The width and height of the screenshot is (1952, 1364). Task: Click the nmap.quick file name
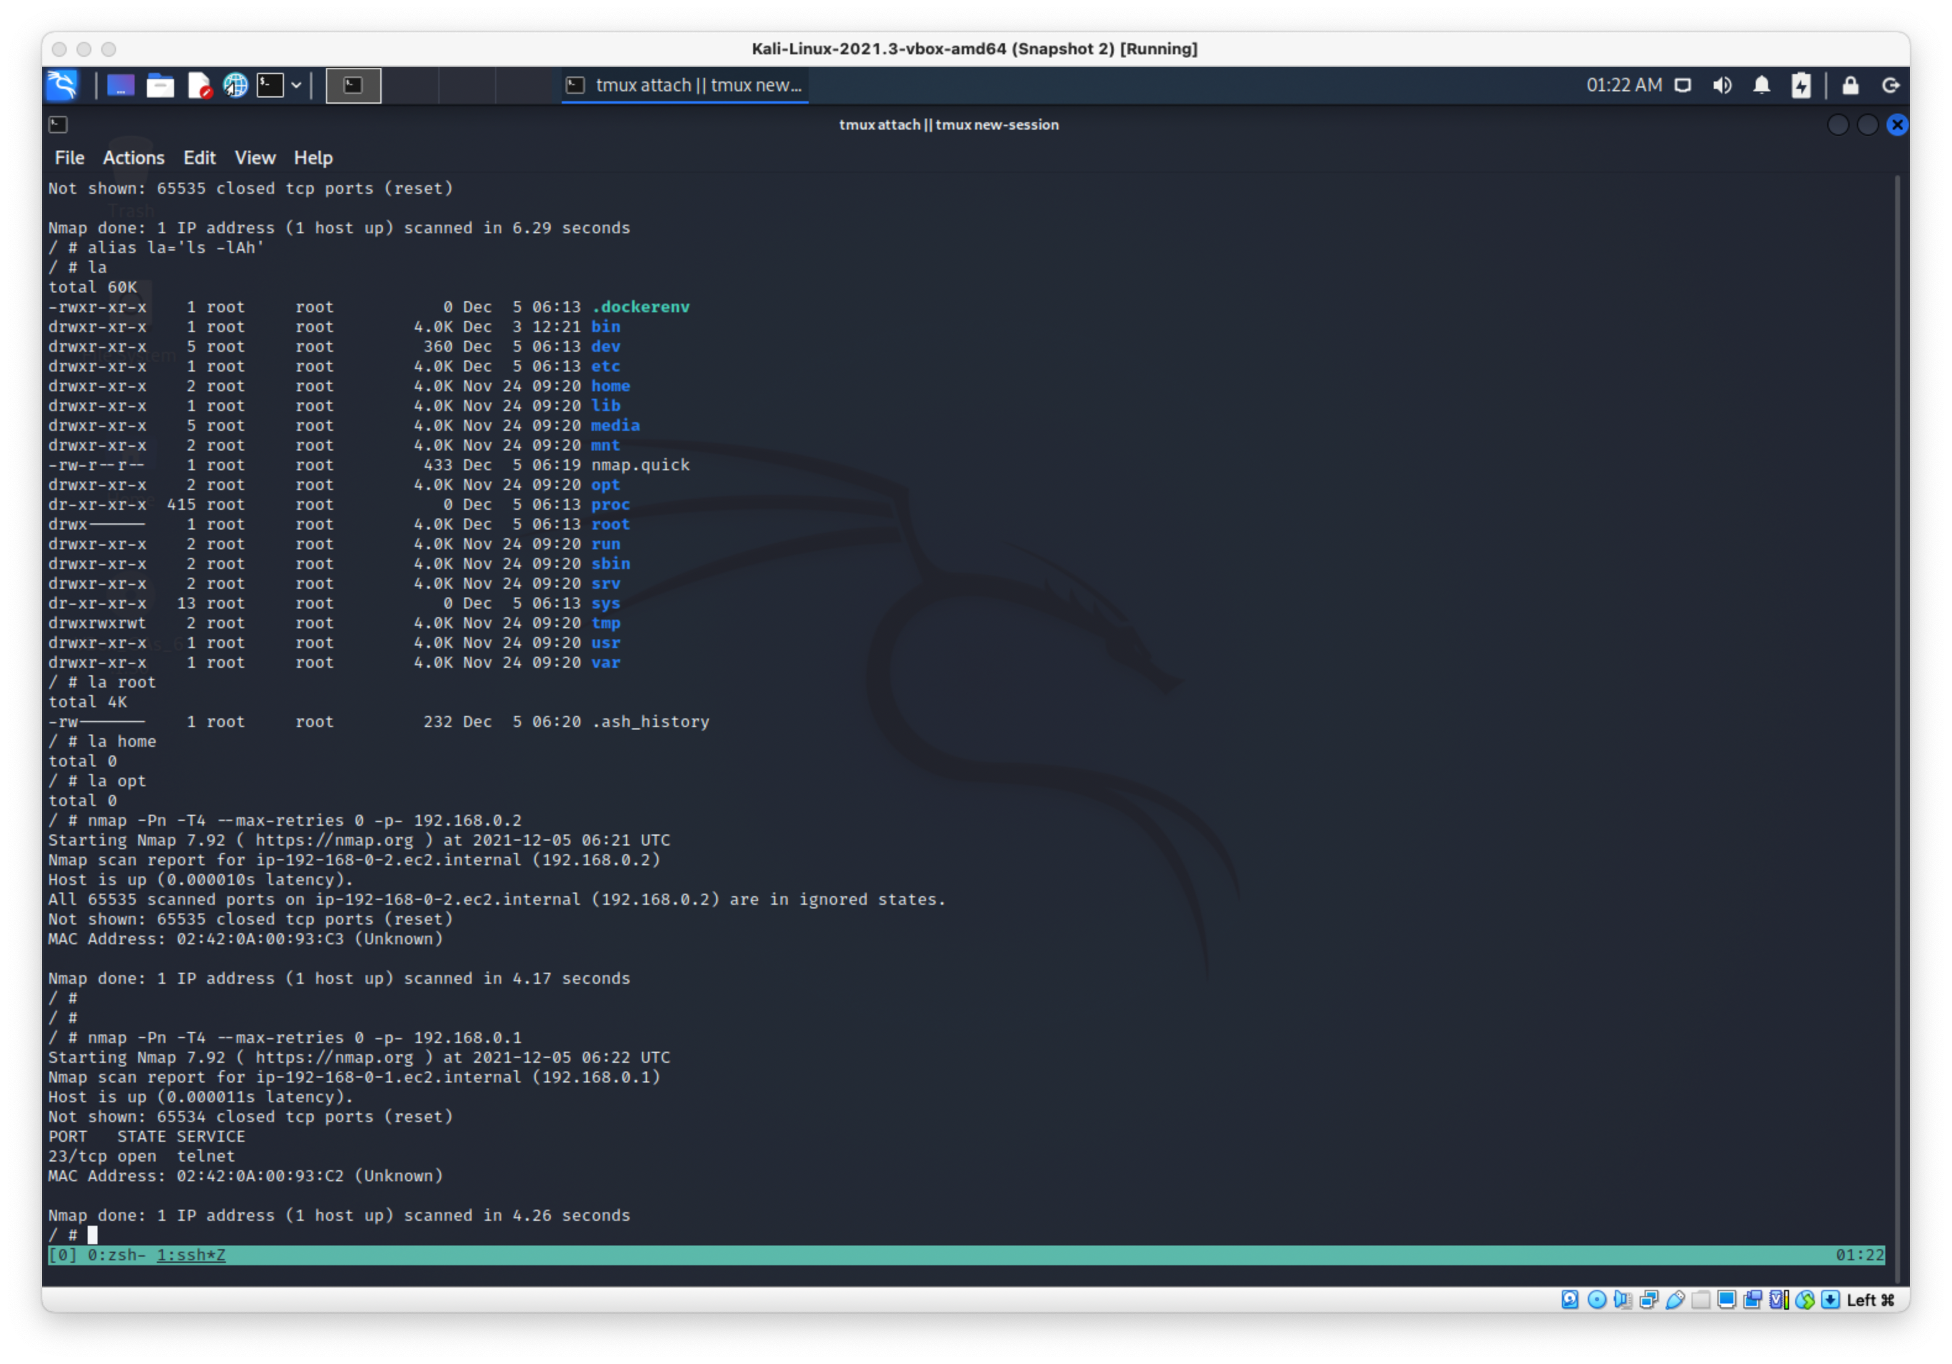pos(640,465)
